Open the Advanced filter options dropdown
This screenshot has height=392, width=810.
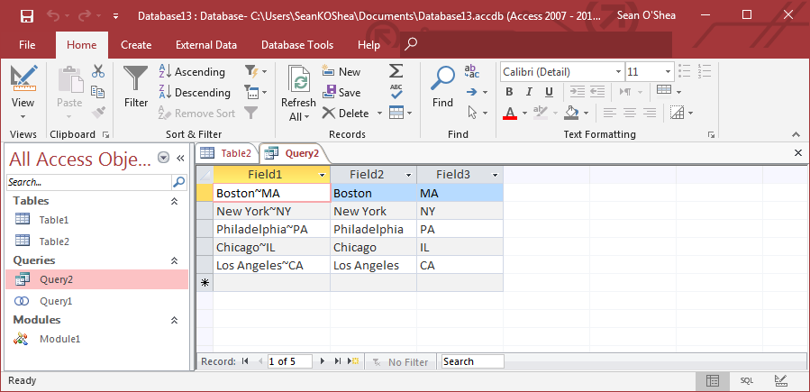[256, 93]
